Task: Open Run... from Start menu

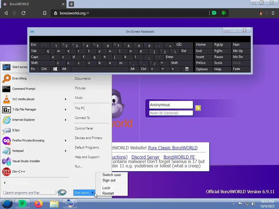Action: [x=79, y=167]
